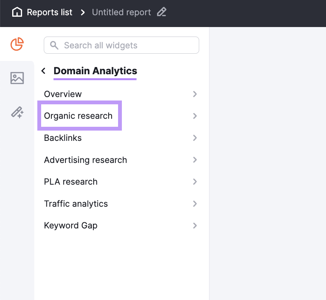The height and width of the screenshot is (300, 326).
Task: Open Reports list from the top bar
Action: [x=49, y=12]
